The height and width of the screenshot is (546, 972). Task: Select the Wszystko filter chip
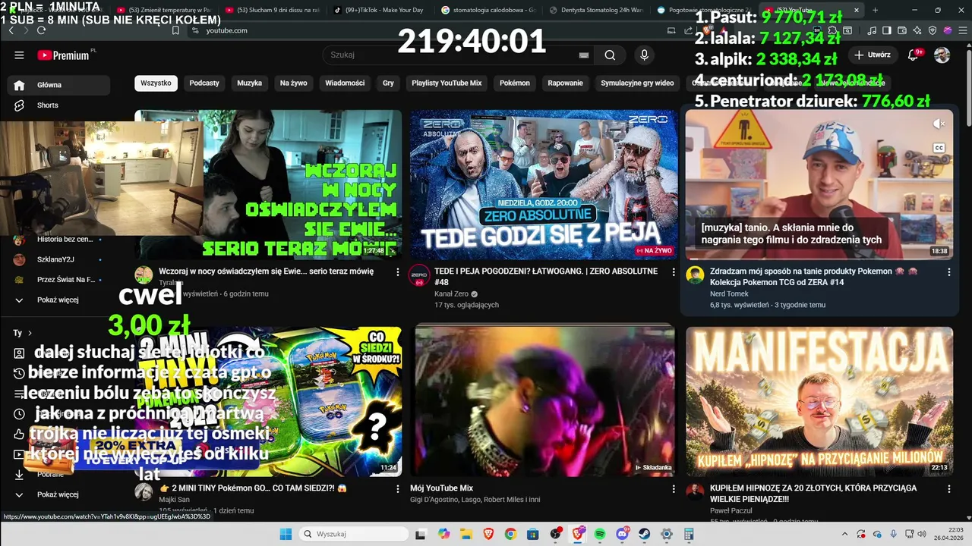point(156,83)
